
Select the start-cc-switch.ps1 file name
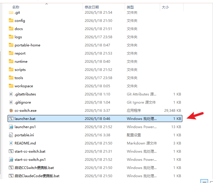click(30, 160)
